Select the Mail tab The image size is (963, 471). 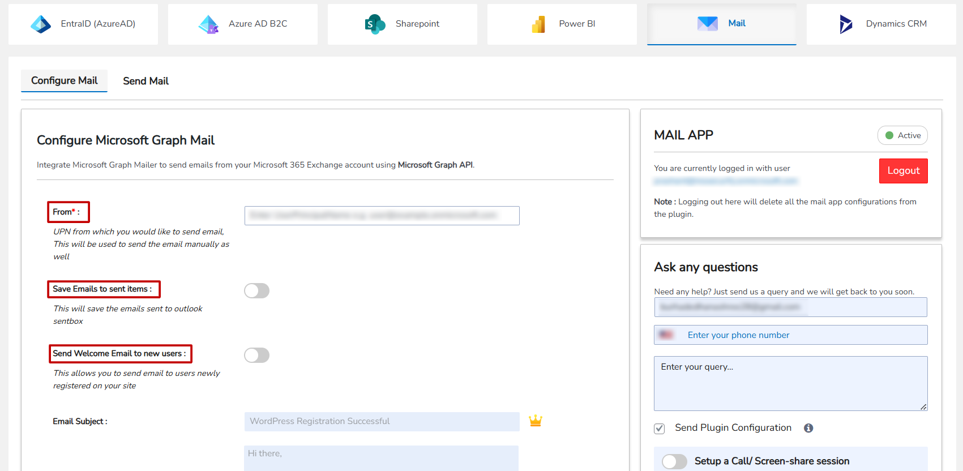point(722,24)
